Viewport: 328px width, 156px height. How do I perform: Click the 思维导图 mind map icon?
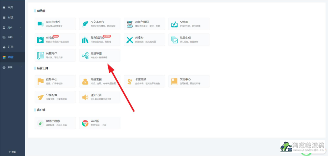(x=85, y=56)
